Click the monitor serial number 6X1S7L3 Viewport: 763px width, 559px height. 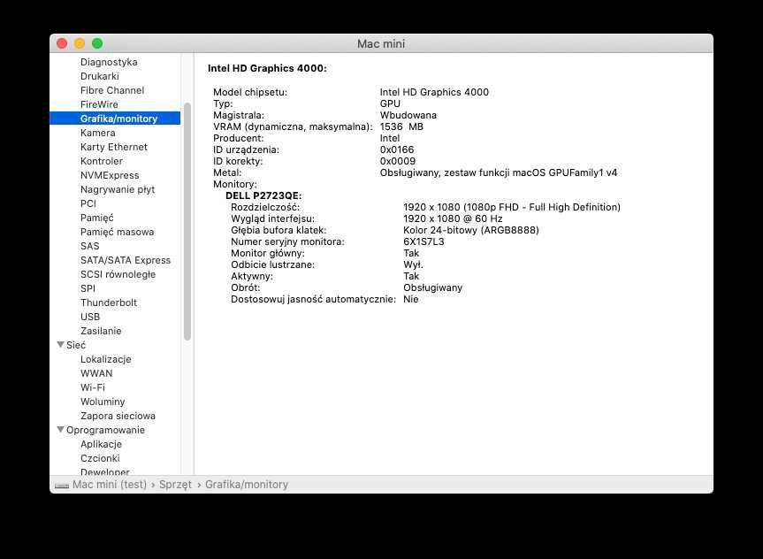(x=423, y=241)
